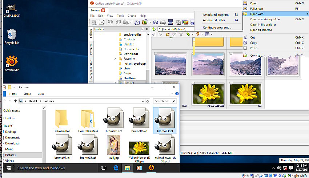Click the new folder icon in navigation bar
This screenshot has height=178, width=309.
click(x=168, y=35)
